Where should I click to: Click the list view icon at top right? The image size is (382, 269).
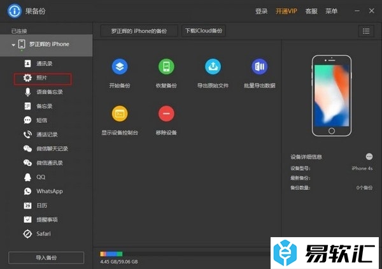pos(366,31)
